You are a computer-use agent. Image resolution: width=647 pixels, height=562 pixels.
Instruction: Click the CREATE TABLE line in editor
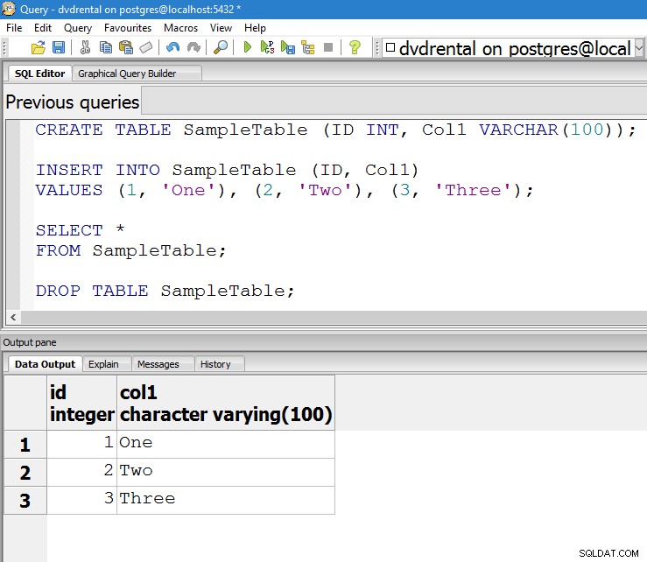[335, 130]
